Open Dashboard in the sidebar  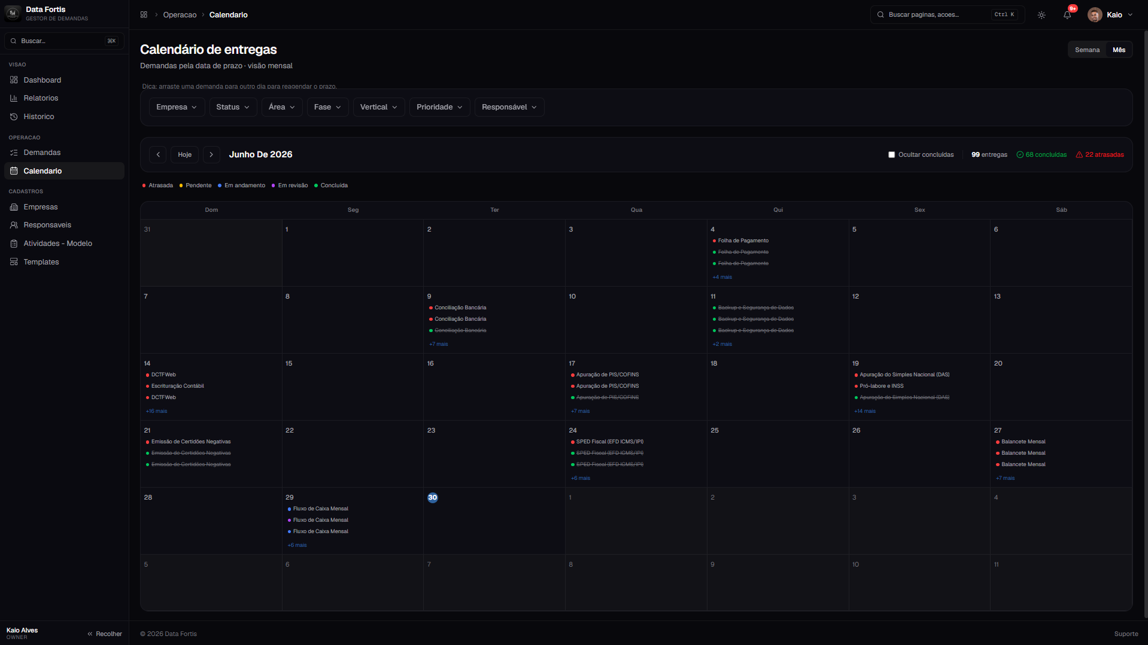[64, 80]
